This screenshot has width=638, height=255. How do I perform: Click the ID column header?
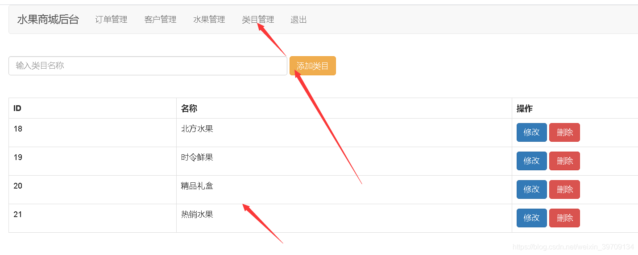[17, 108]
